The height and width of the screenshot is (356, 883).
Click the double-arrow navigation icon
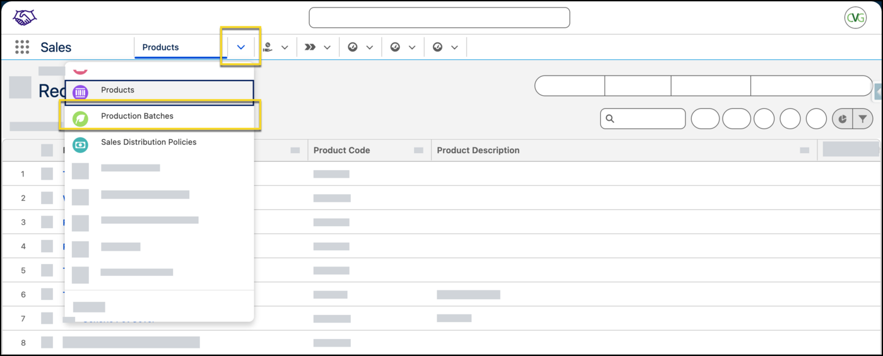pyautogui.click(x=310, y=47)
